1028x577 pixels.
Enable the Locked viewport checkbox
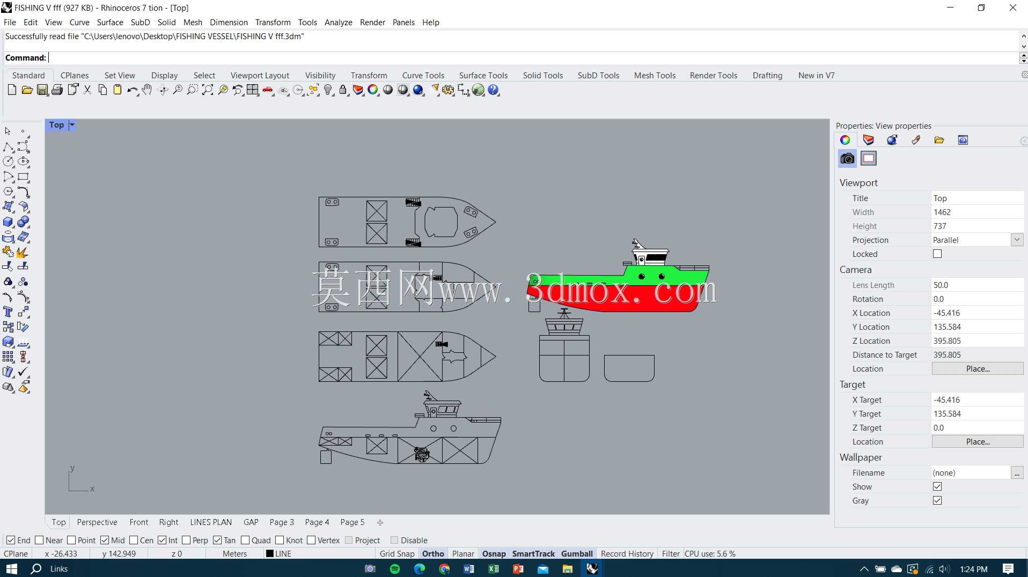[937, 254]
